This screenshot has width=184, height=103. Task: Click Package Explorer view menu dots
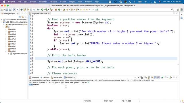click(26, 17)
